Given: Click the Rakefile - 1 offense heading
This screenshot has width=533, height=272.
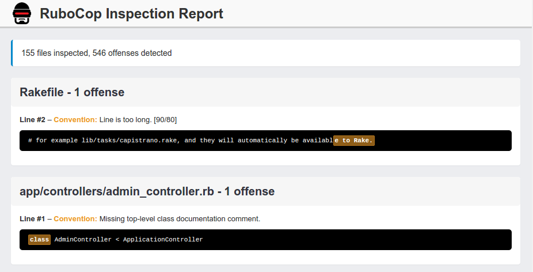Looking at the screenshot, I should coord(72,92).
